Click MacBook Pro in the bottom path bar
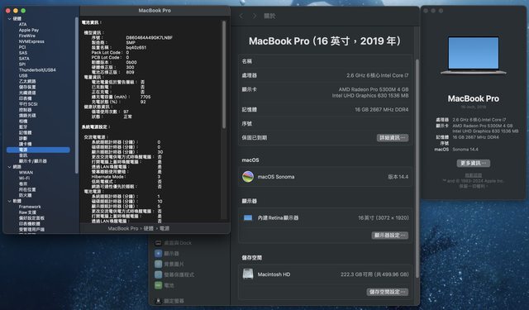Viewport: 529px width, 310px height. [123, 228]
